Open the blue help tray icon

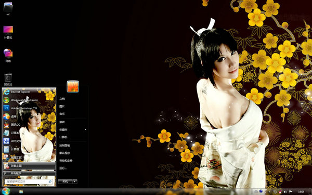261,191
